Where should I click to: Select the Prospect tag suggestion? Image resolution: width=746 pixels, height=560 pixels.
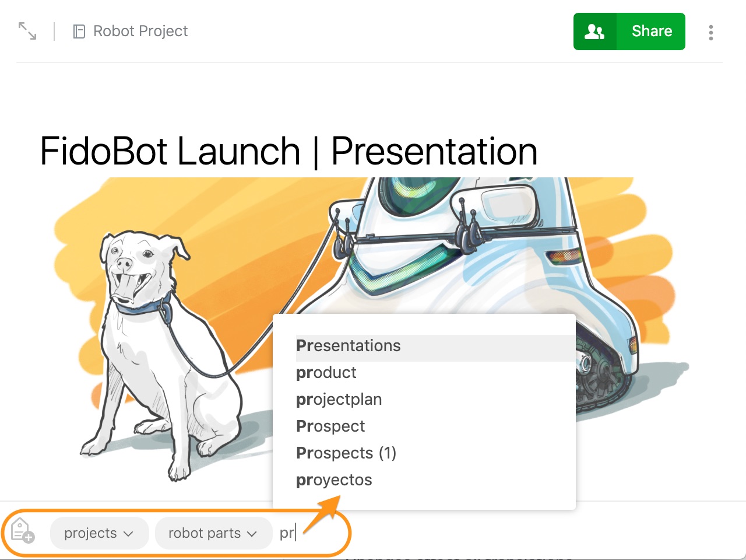click(x=330, y=426)
